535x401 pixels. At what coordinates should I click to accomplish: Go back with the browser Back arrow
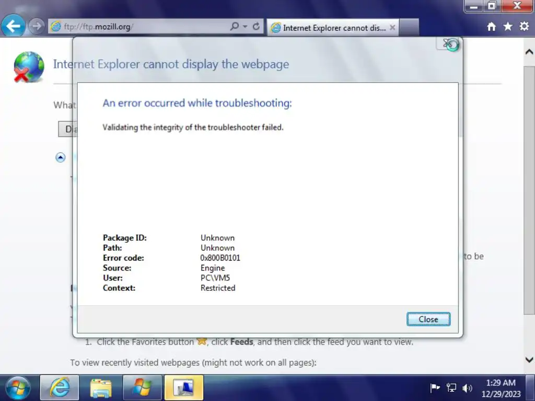click(x=13, y=26)
